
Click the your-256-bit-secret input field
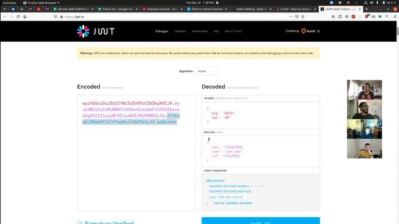(228, 197)
